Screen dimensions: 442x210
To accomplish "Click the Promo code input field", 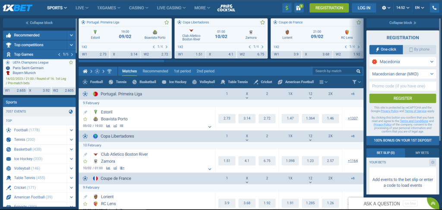I will pos(403,86).
